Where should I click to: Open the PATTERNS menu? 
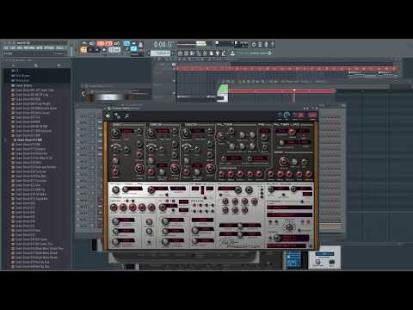click(x=29, y=47)
